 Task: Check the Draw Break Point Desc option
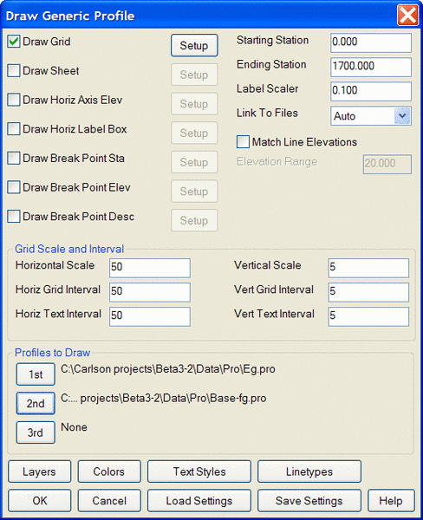click(x=14, y=217)
